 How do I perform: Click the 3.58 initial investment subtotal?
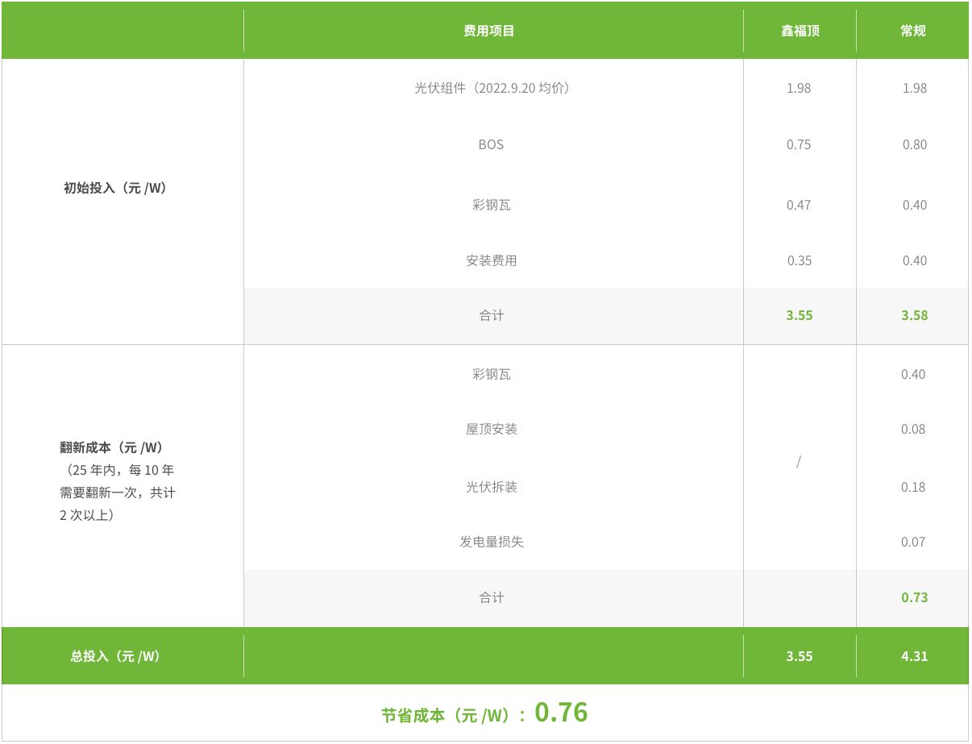click(x=915, y=315)
